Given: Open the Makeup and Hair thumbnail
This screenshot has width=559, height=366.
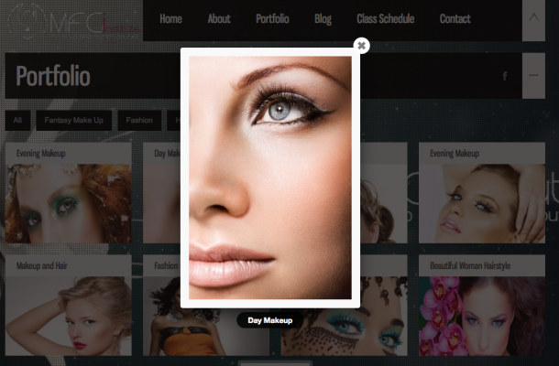Looking at the screenshot, I should click(x=69, y=316).
